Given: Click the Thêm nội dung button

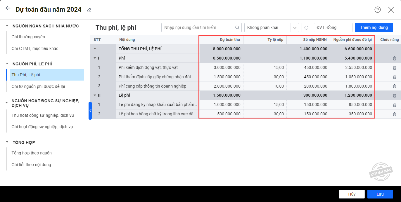Looking at the screenshot, I should [374, 27].
